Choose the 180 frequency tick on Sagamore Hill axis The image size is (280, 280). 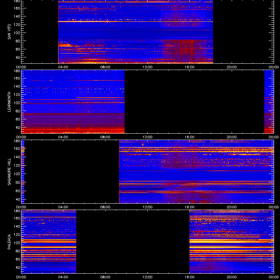pyautogui.click(x=17, y=141)
